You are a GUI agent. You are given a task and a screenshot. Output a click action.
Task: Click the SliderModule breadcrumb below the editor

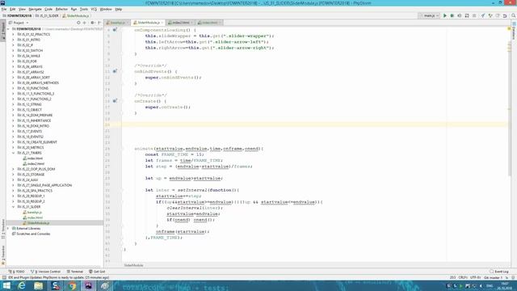pos(133,265)
